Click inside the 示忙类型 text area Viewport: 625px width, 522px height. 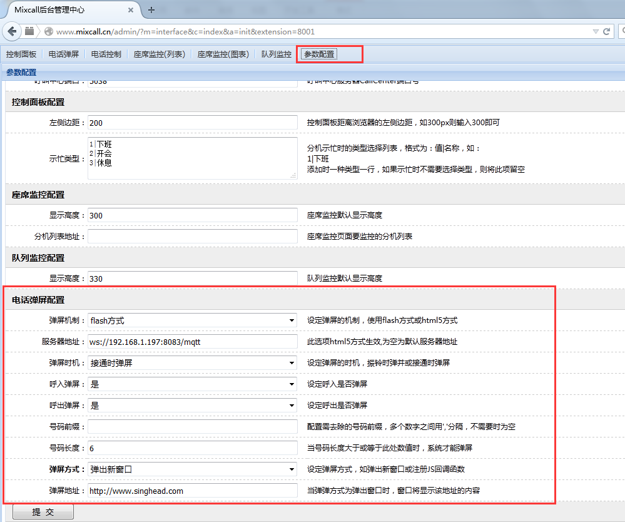pyautogui.click(x=192, y=159)
